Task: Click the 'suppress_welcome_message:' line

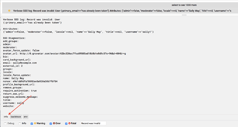Action: [x=20, y=97]
